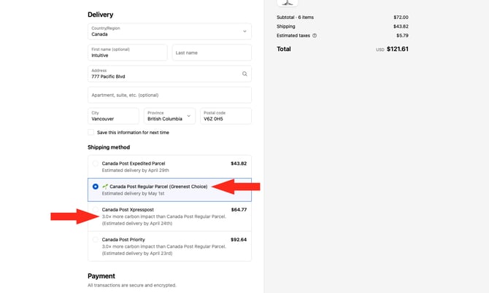
Task: Click the $43.82 Expedited Parcel price
Action: click(239, 163)
